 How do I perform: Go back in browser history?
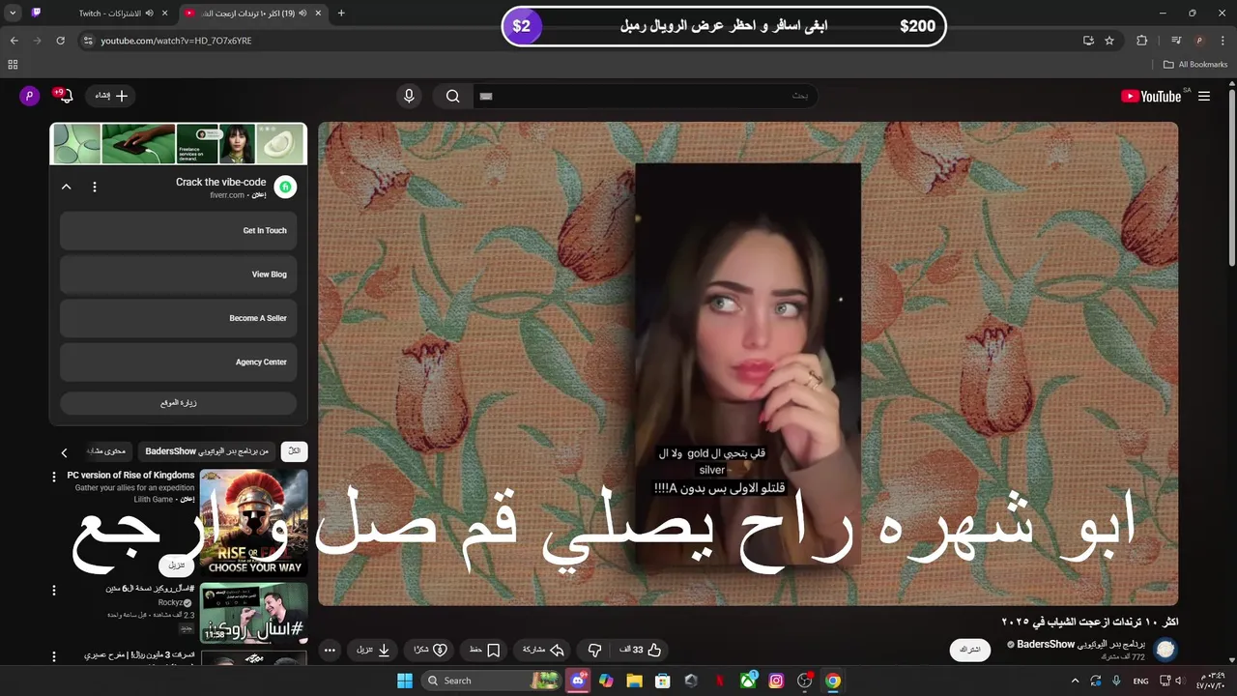point(14,41)
